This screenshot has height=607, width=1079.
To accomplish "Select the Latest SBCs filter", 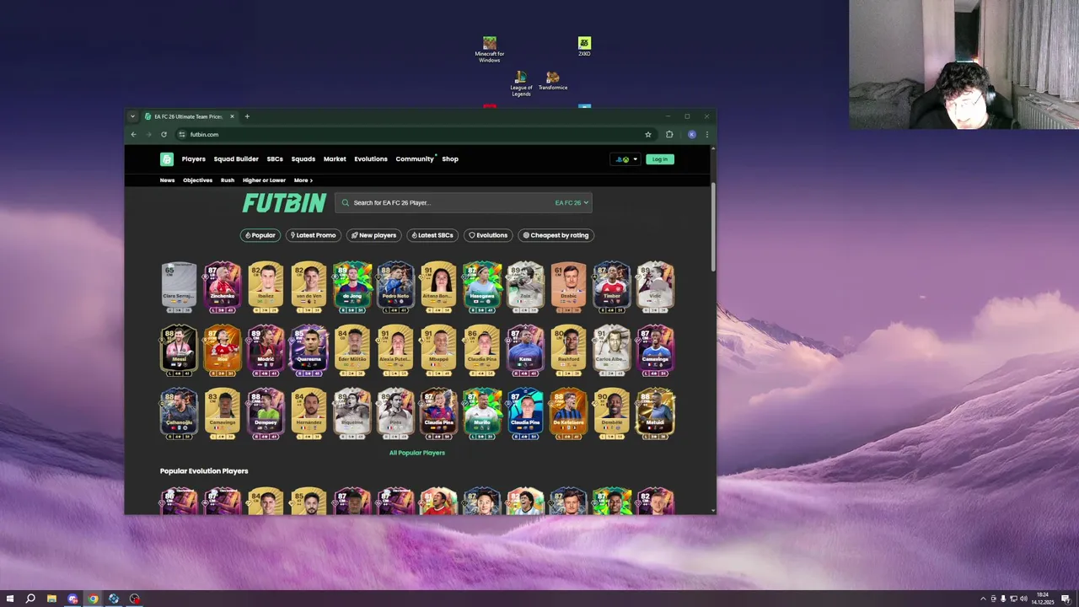I will click(x=432, y=235).
